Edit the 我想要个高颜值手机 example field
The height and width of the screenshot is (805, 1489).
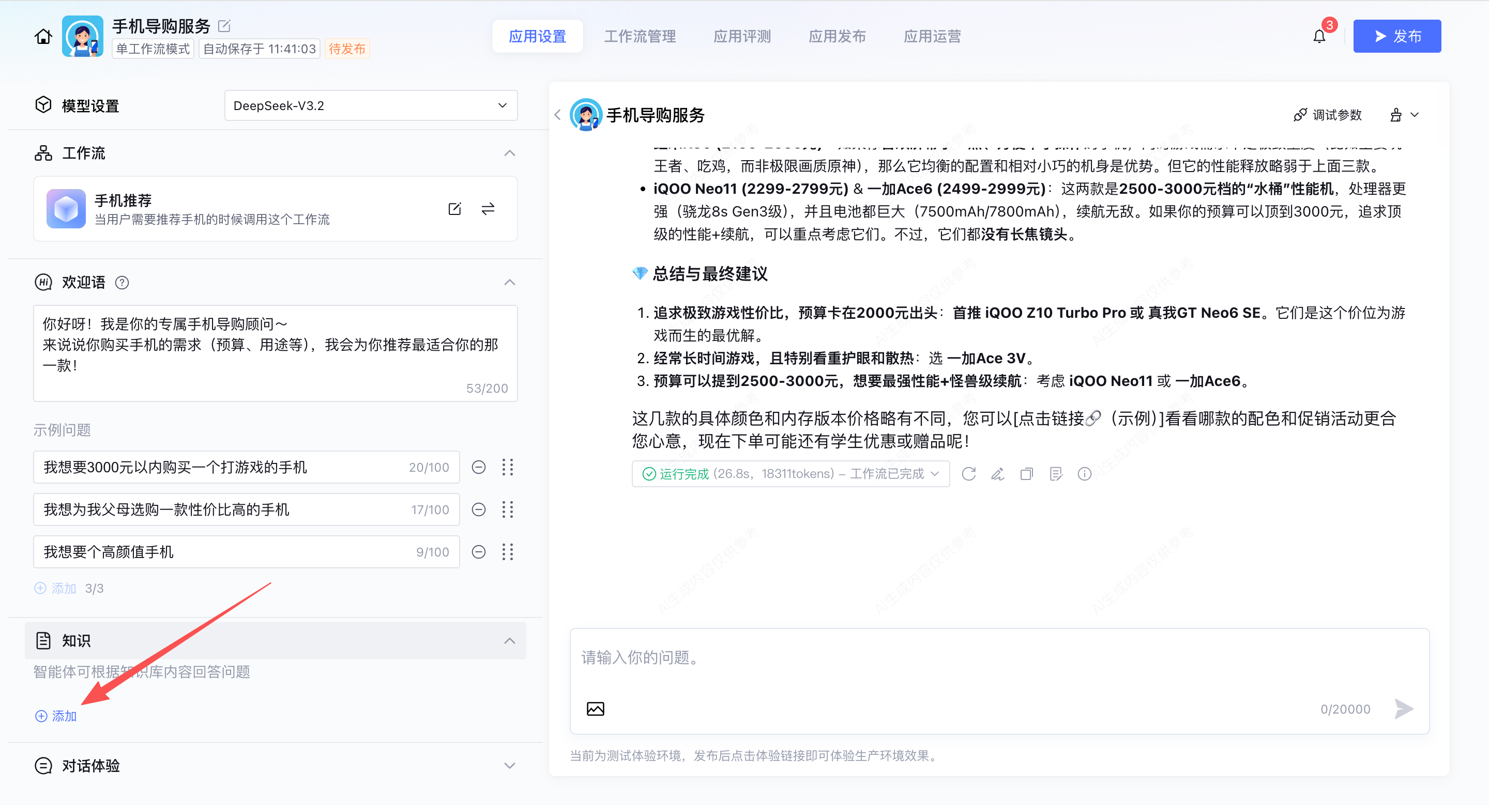(x=246, y=551)
